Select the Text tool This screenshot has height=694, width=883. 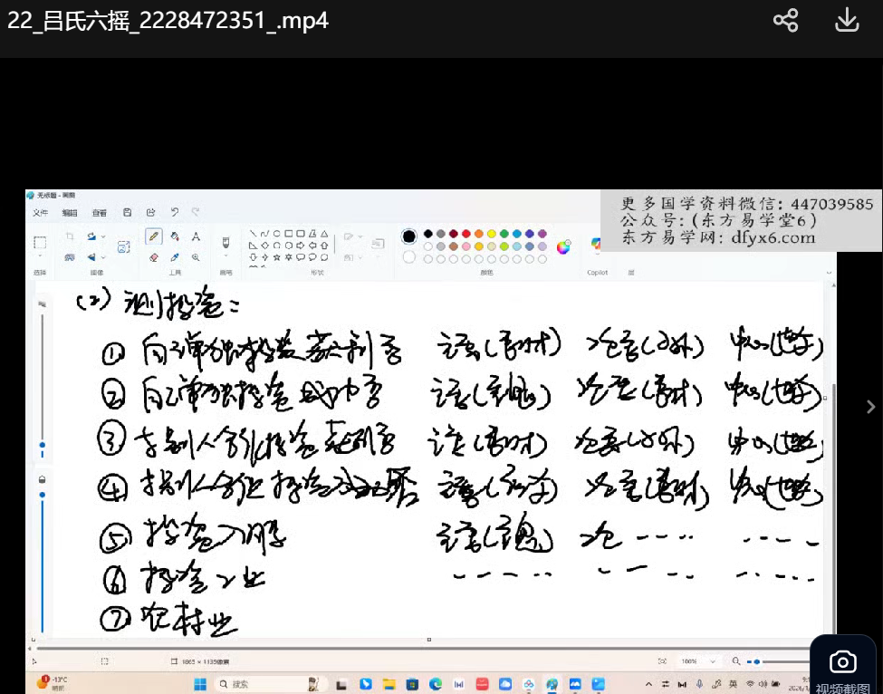pos(196,236)
